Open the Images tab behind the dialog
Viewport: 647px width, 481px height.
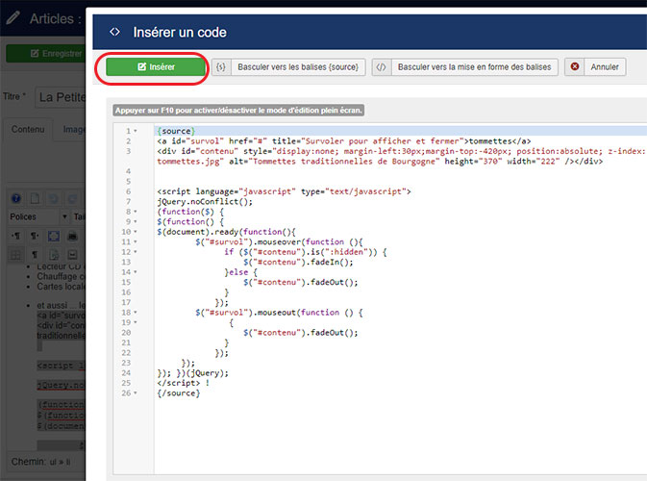[73, 129]
